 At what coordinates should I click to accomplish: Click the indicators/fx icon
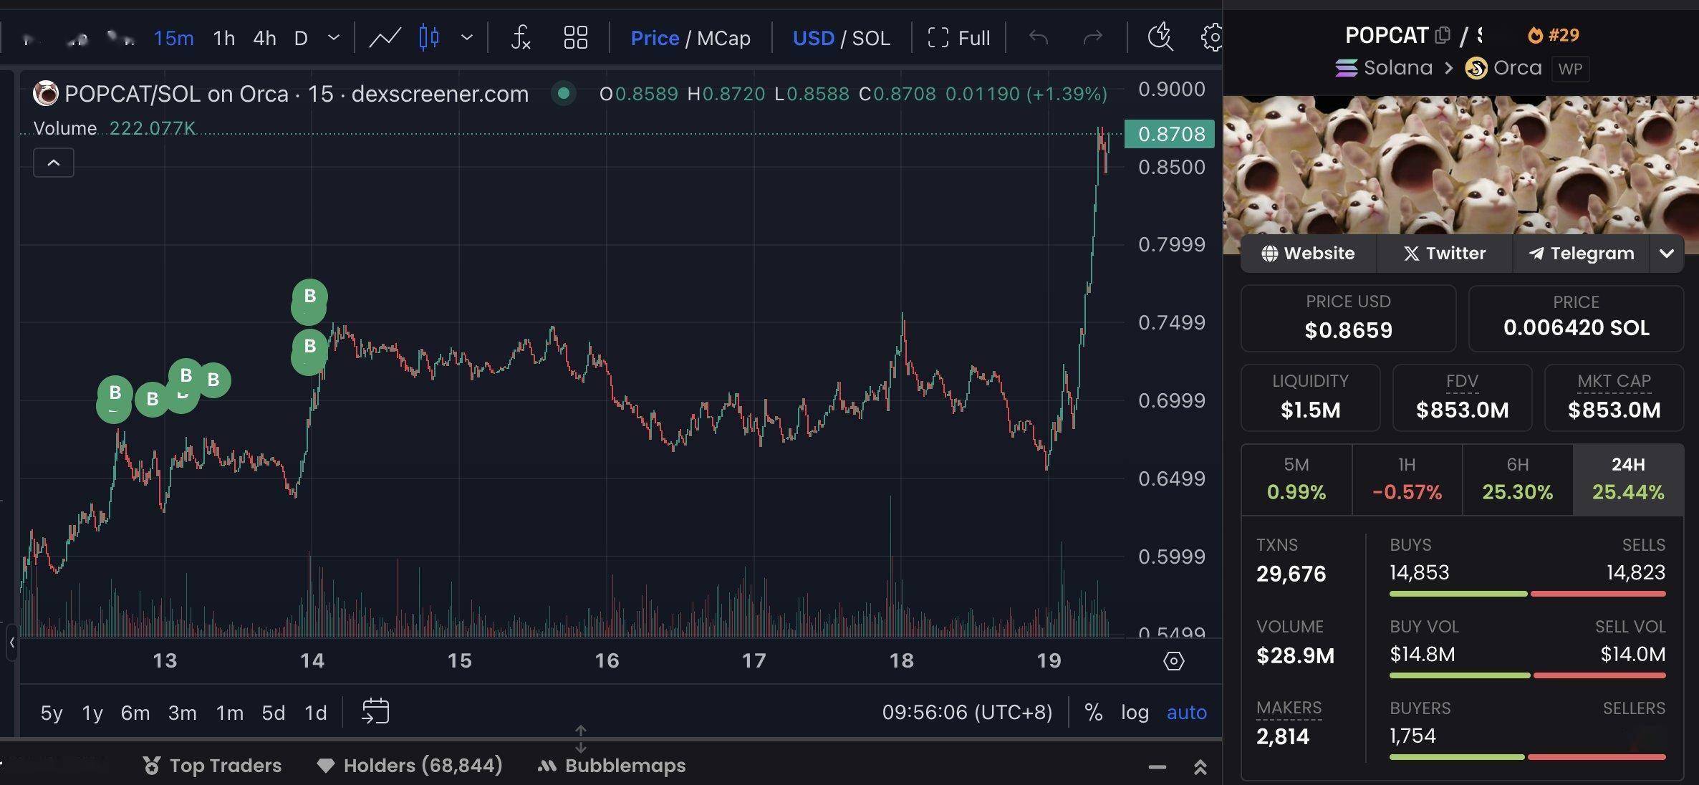click(519, 37)
